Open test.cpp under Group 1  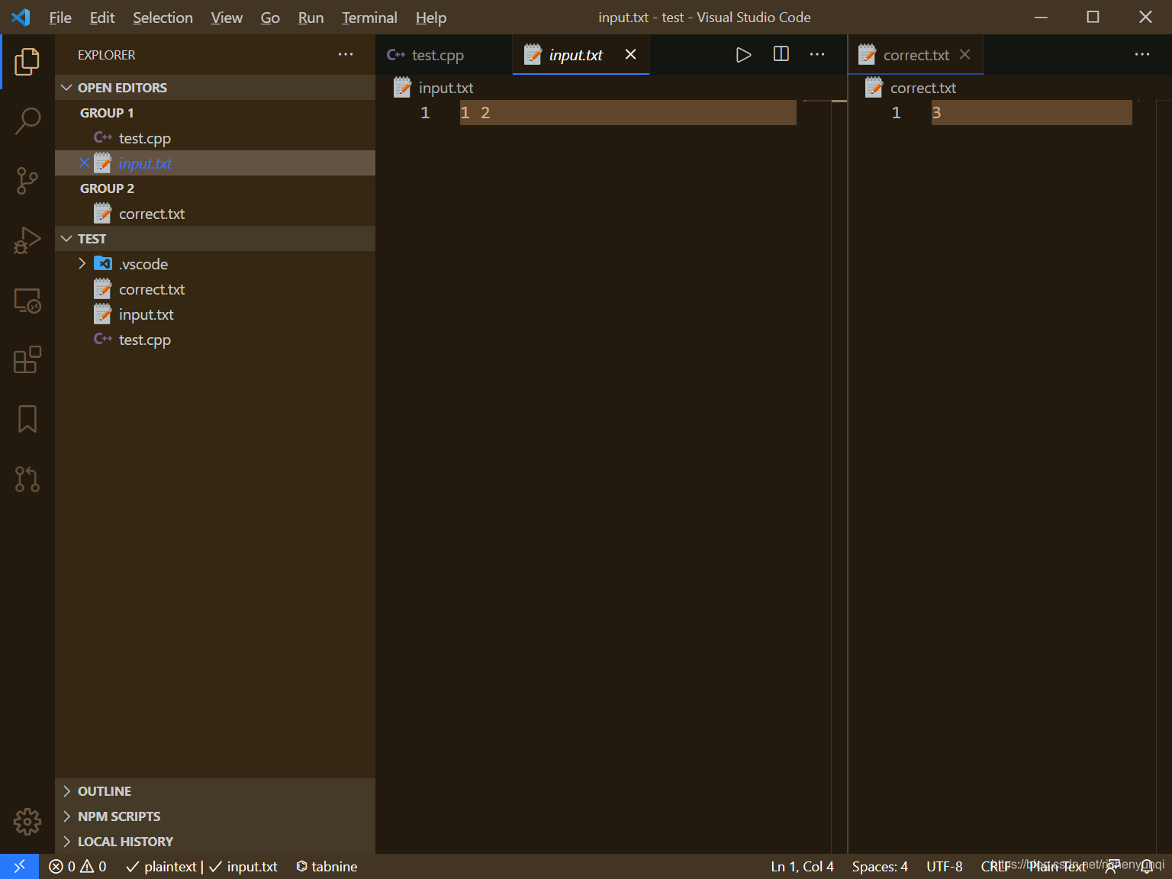click(x=215, y=138)
